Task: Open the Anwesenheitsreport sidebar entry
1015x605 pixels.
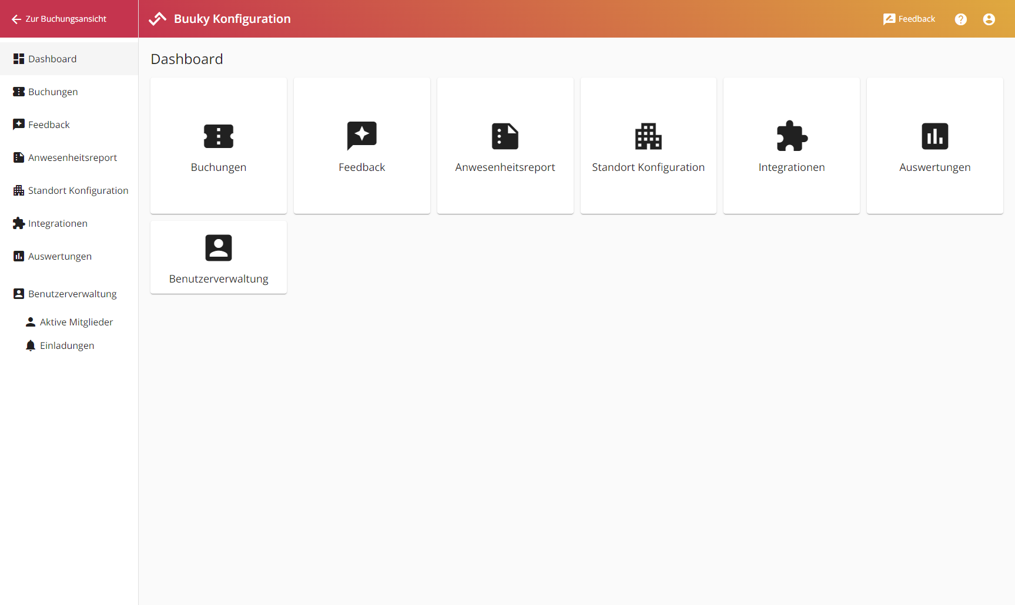Action: (72, 157)
